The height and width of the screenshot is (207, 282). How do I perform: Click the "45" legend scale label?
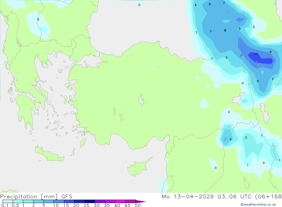click(127, 205)
